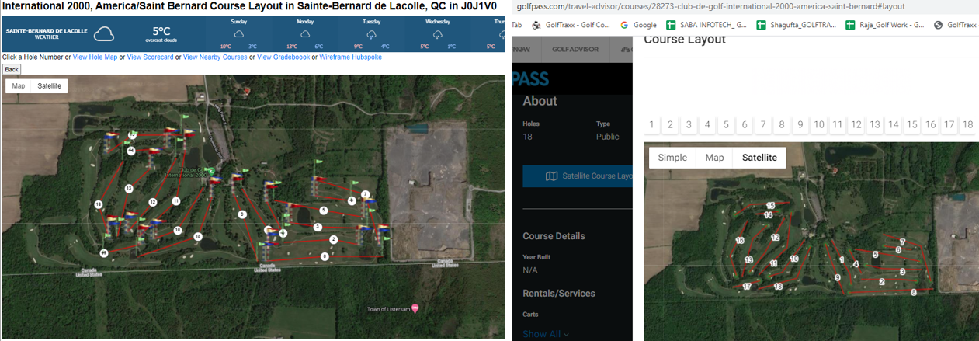Choose hole 16 in the number row
979x341 pixels.
point(931,124)
